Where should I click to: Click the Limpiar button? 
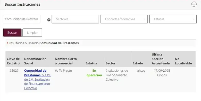[x=32, y=32]
